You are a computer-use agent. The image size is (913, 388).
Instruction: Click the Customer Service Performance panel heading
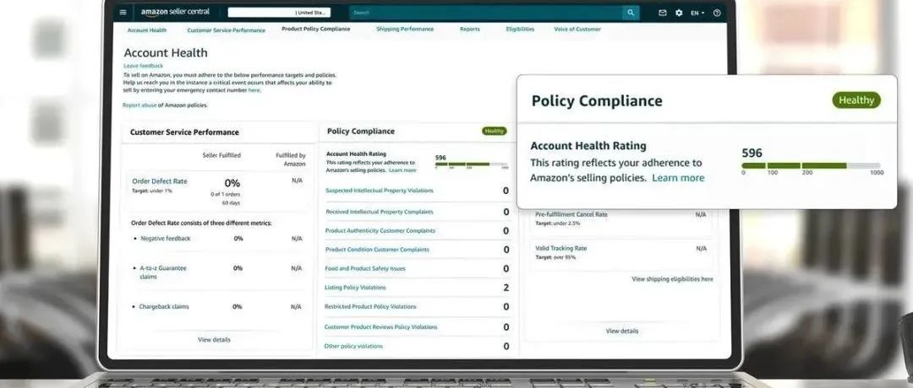coord(184,132)
